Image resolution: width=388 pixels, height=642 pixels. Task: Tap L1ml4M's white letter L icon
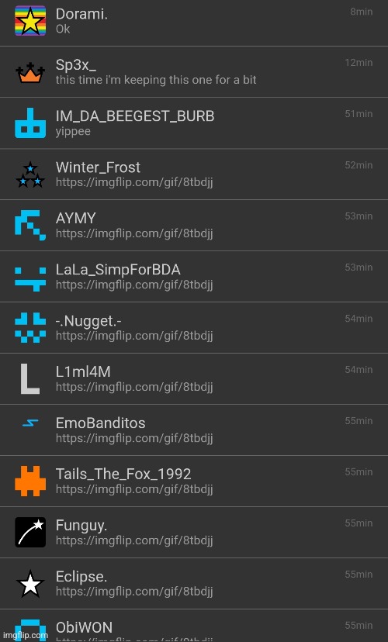[x=30, y=379]
